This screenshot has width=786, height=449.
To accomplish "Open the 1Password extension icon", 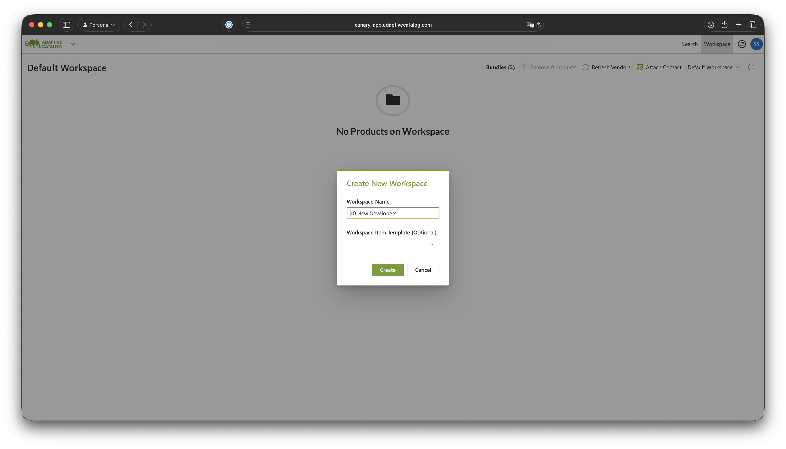I will [x=229, y=25].
